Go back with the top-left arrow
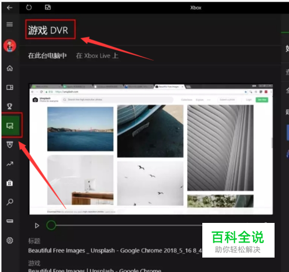The width and height of the screenshot is (289, 272). (9, 8)
